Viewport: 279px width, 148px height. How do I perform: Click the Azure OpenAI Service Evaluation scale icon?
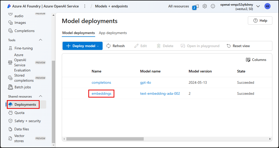coord(10,62)
